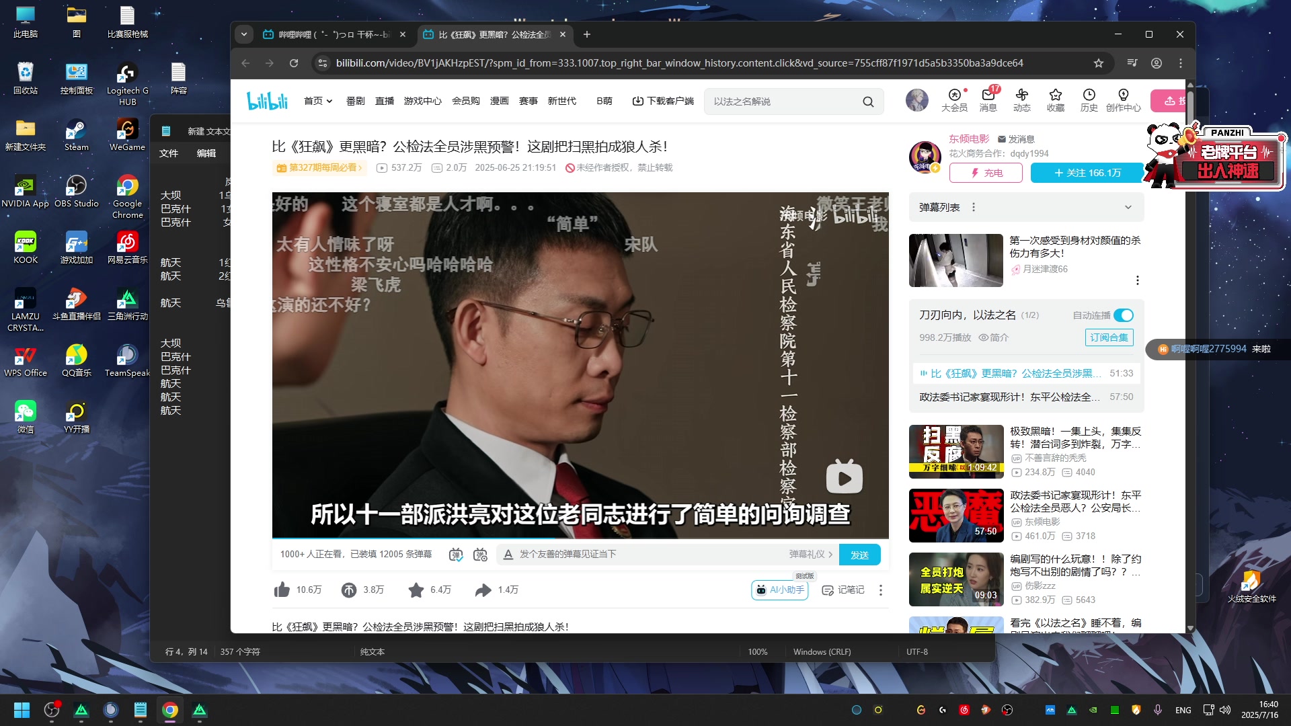Image resolution: width=1291 pixels, height=726 pixels.
Task: Open the Chrome media control icon
Action: tap(1132, 63)
